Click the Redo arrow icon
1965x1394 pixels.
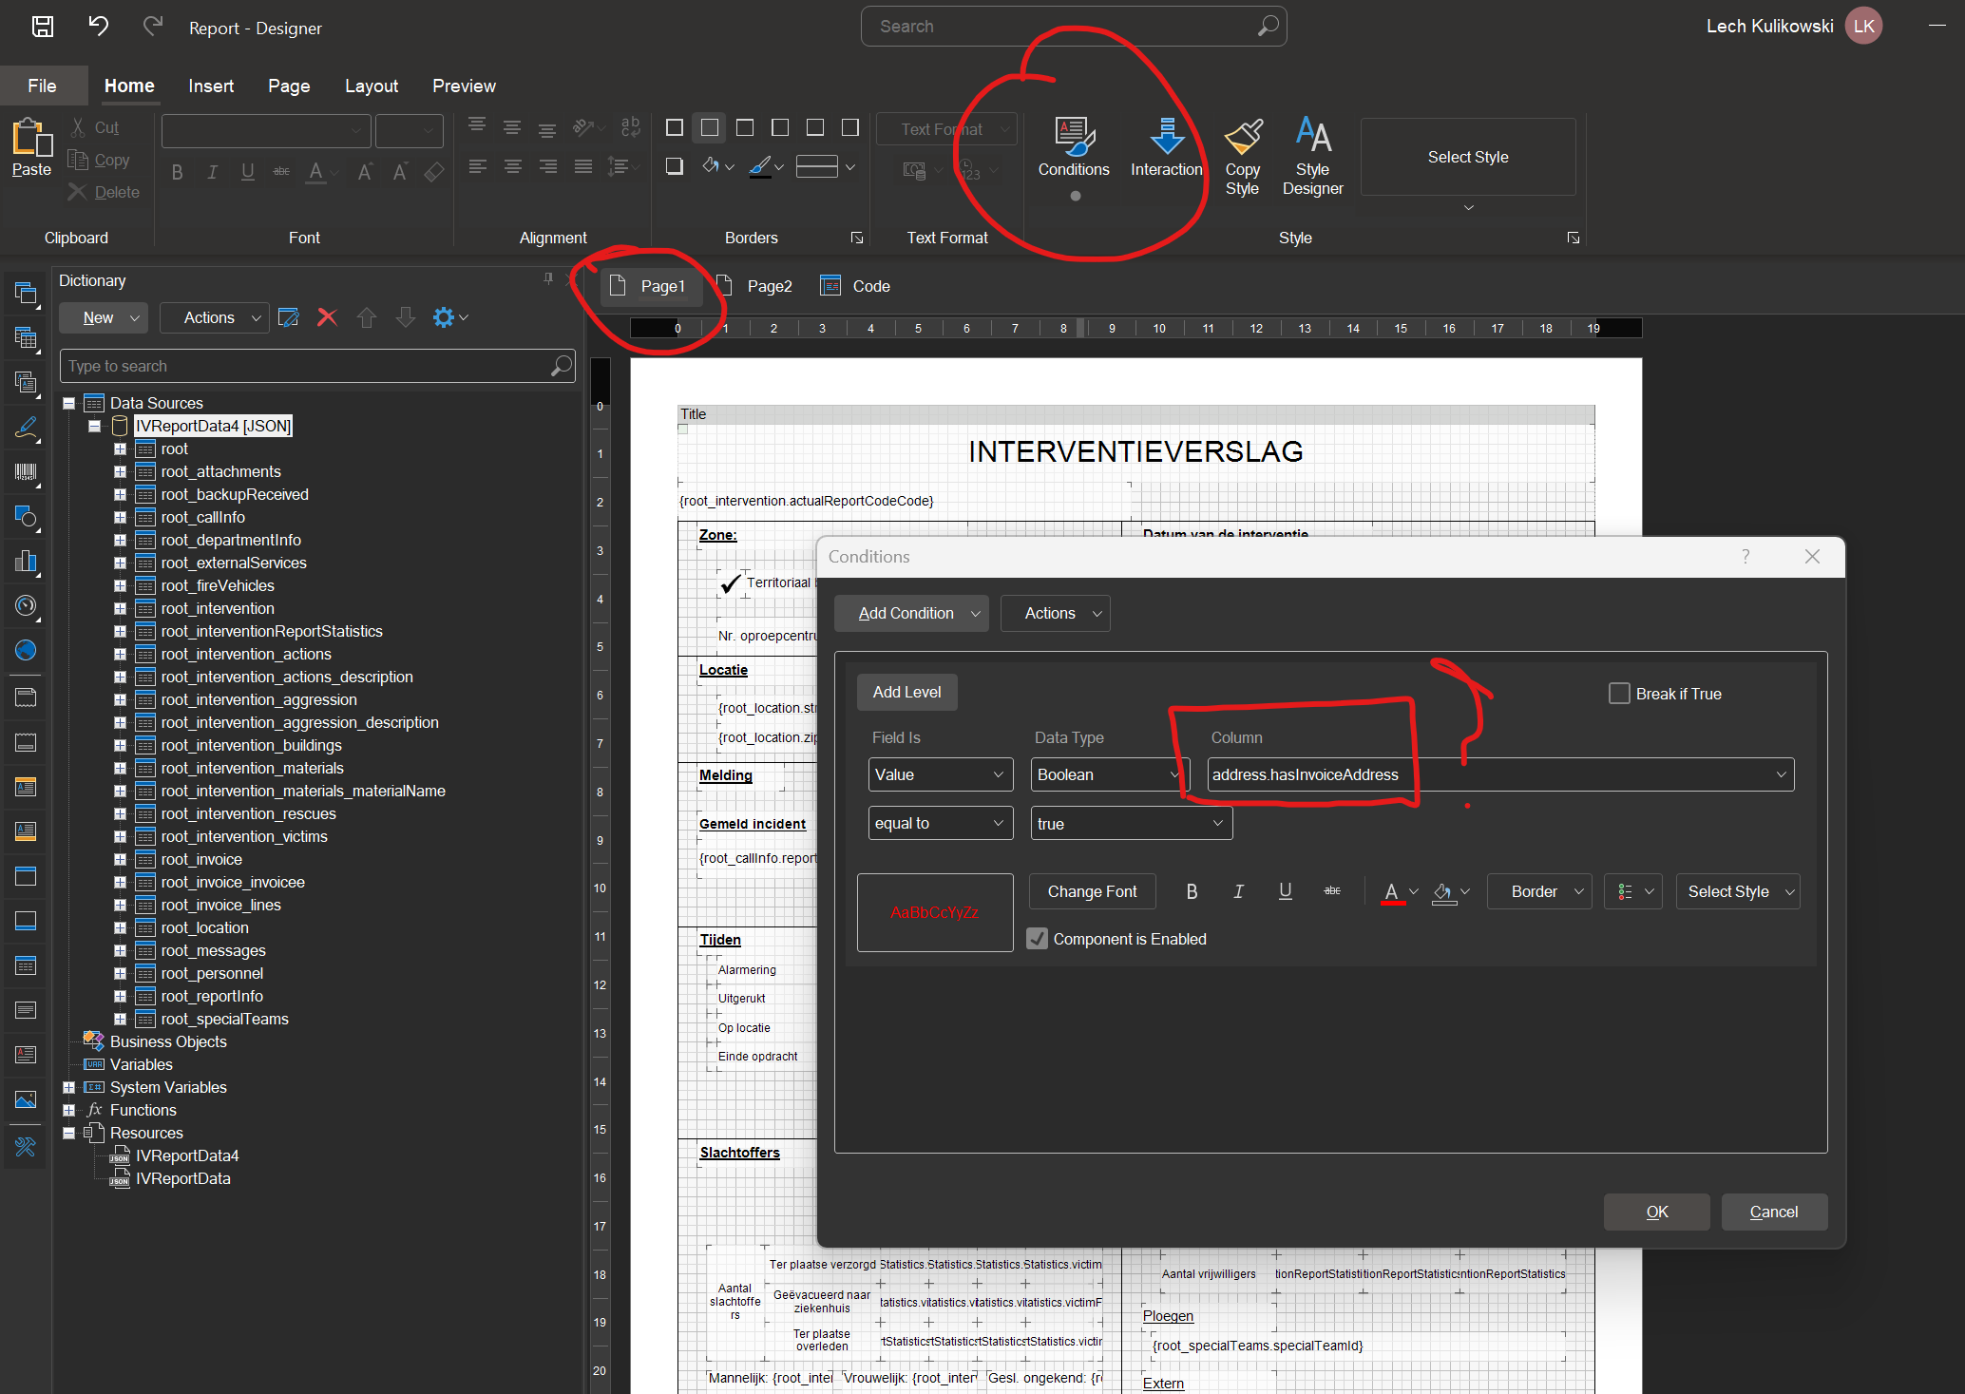click(153, 26)
